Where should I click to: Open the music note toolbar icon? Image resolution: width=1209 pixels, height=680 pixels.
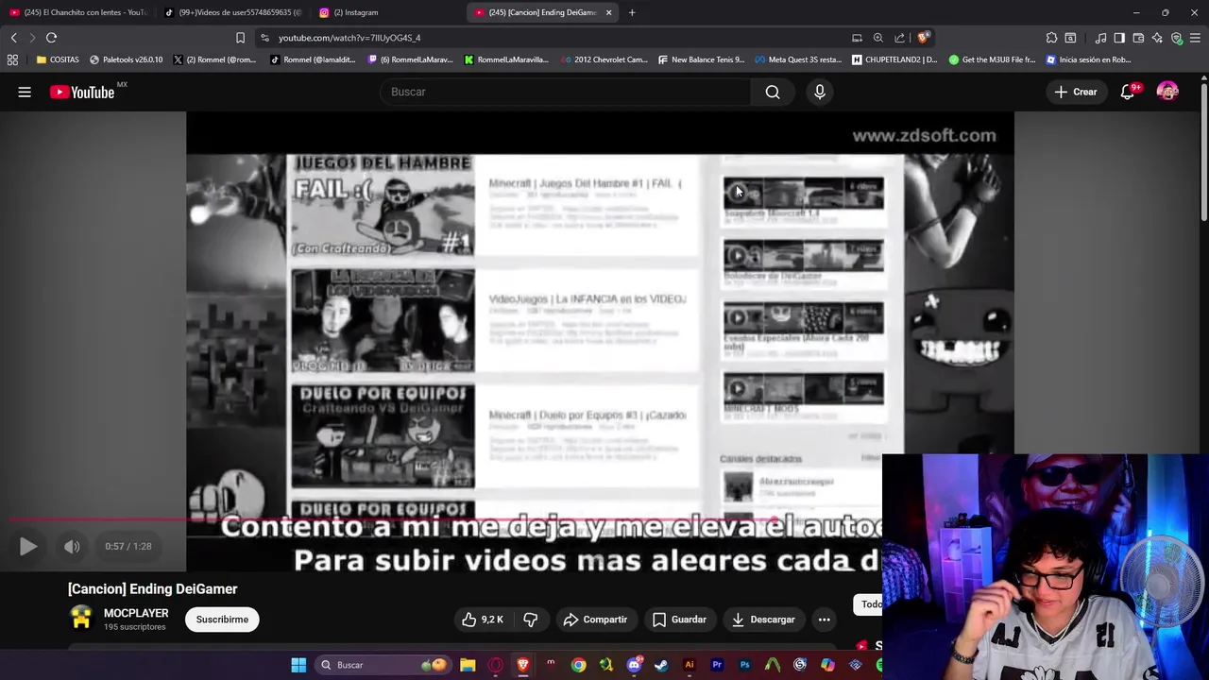click(1101, 38)
